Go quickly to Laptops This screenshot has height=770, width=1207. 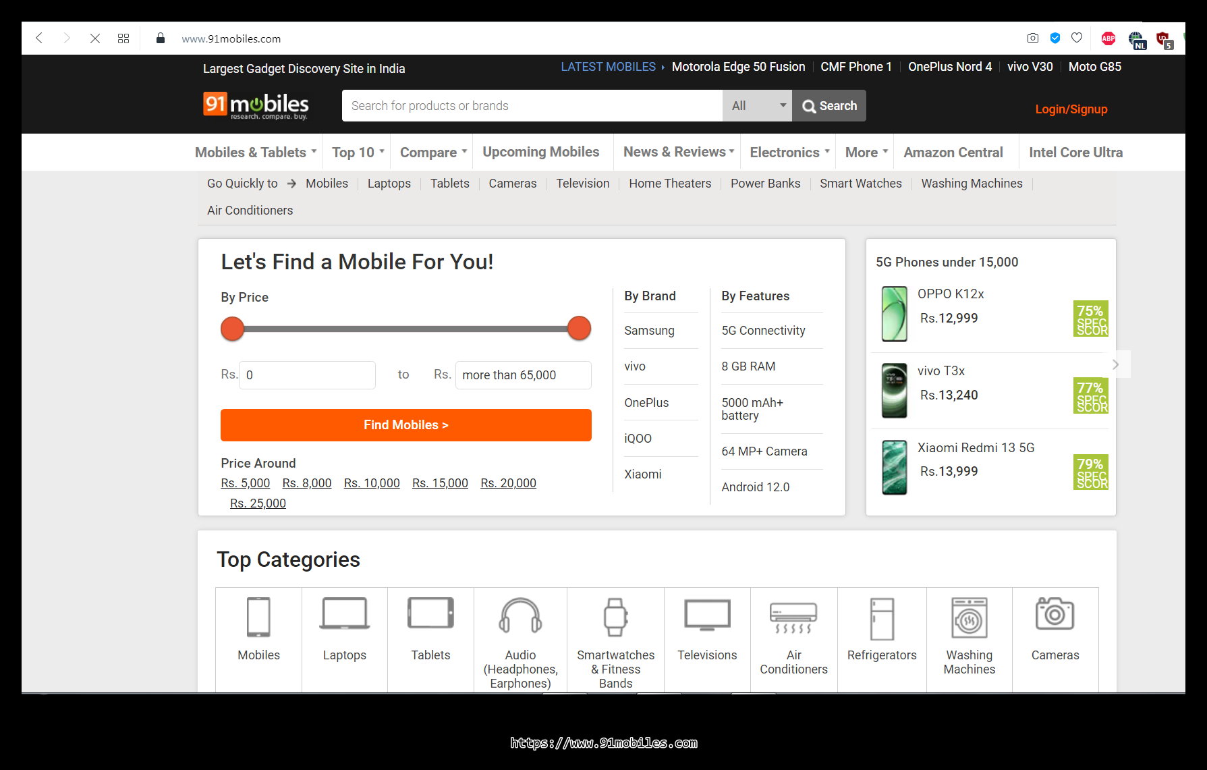click(389, 184)
